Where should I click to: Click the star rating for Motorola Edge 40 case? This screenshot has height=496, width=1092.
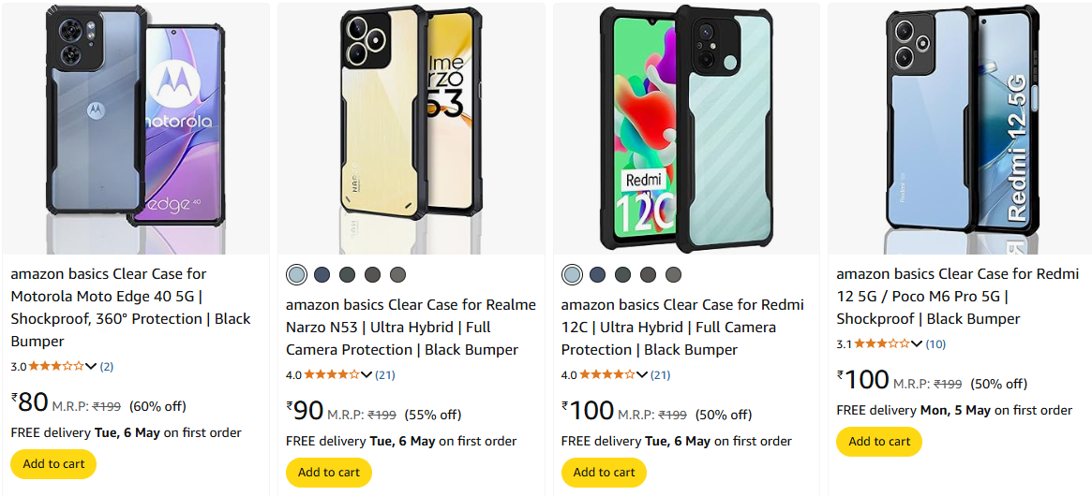point(56,366)
